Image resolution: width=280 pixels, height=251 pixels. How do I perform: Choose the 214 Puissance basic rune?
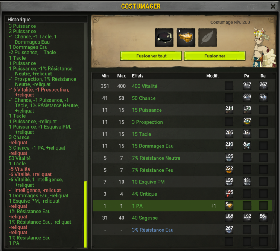point(229,110)
